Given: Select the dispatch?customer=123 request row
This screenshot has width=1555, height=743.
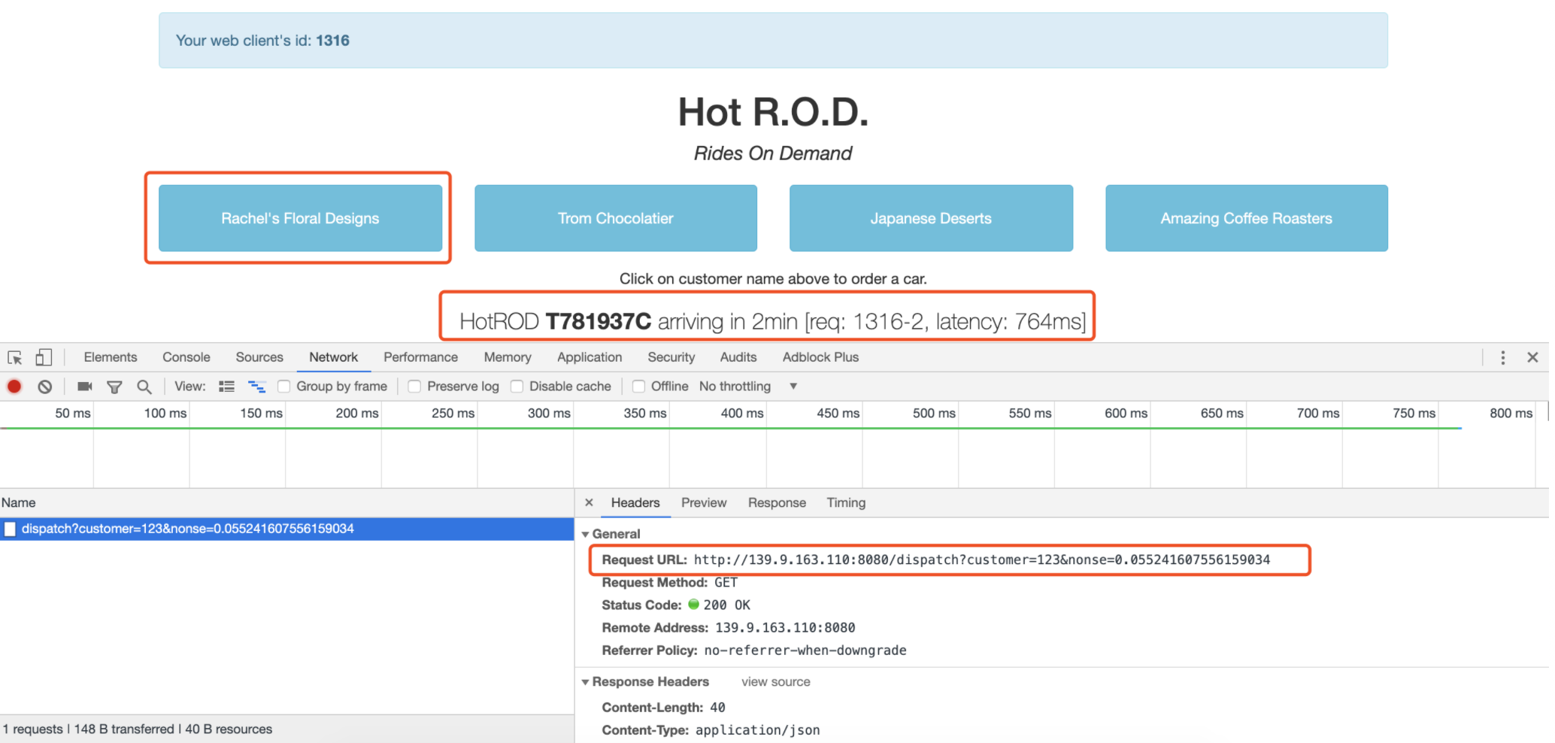Looking at the screenshot, I should [x=286, y=529].
